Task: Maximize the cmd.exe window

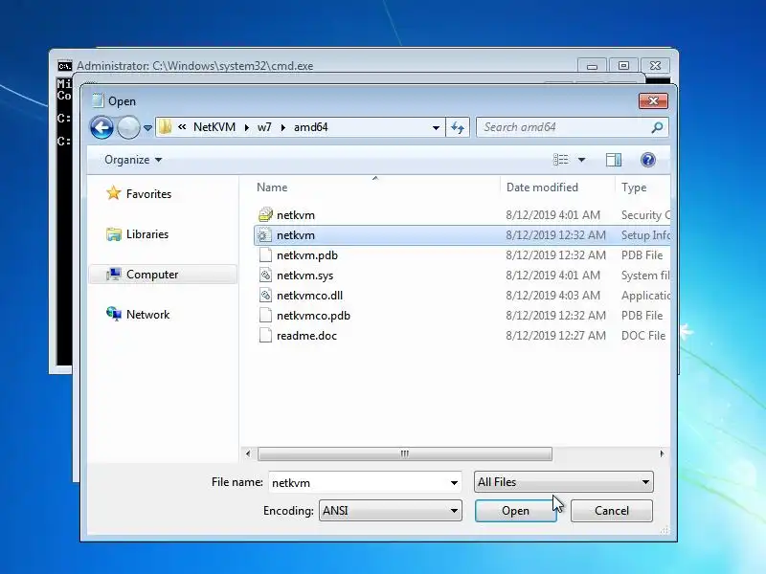Action: coord(623,65)
